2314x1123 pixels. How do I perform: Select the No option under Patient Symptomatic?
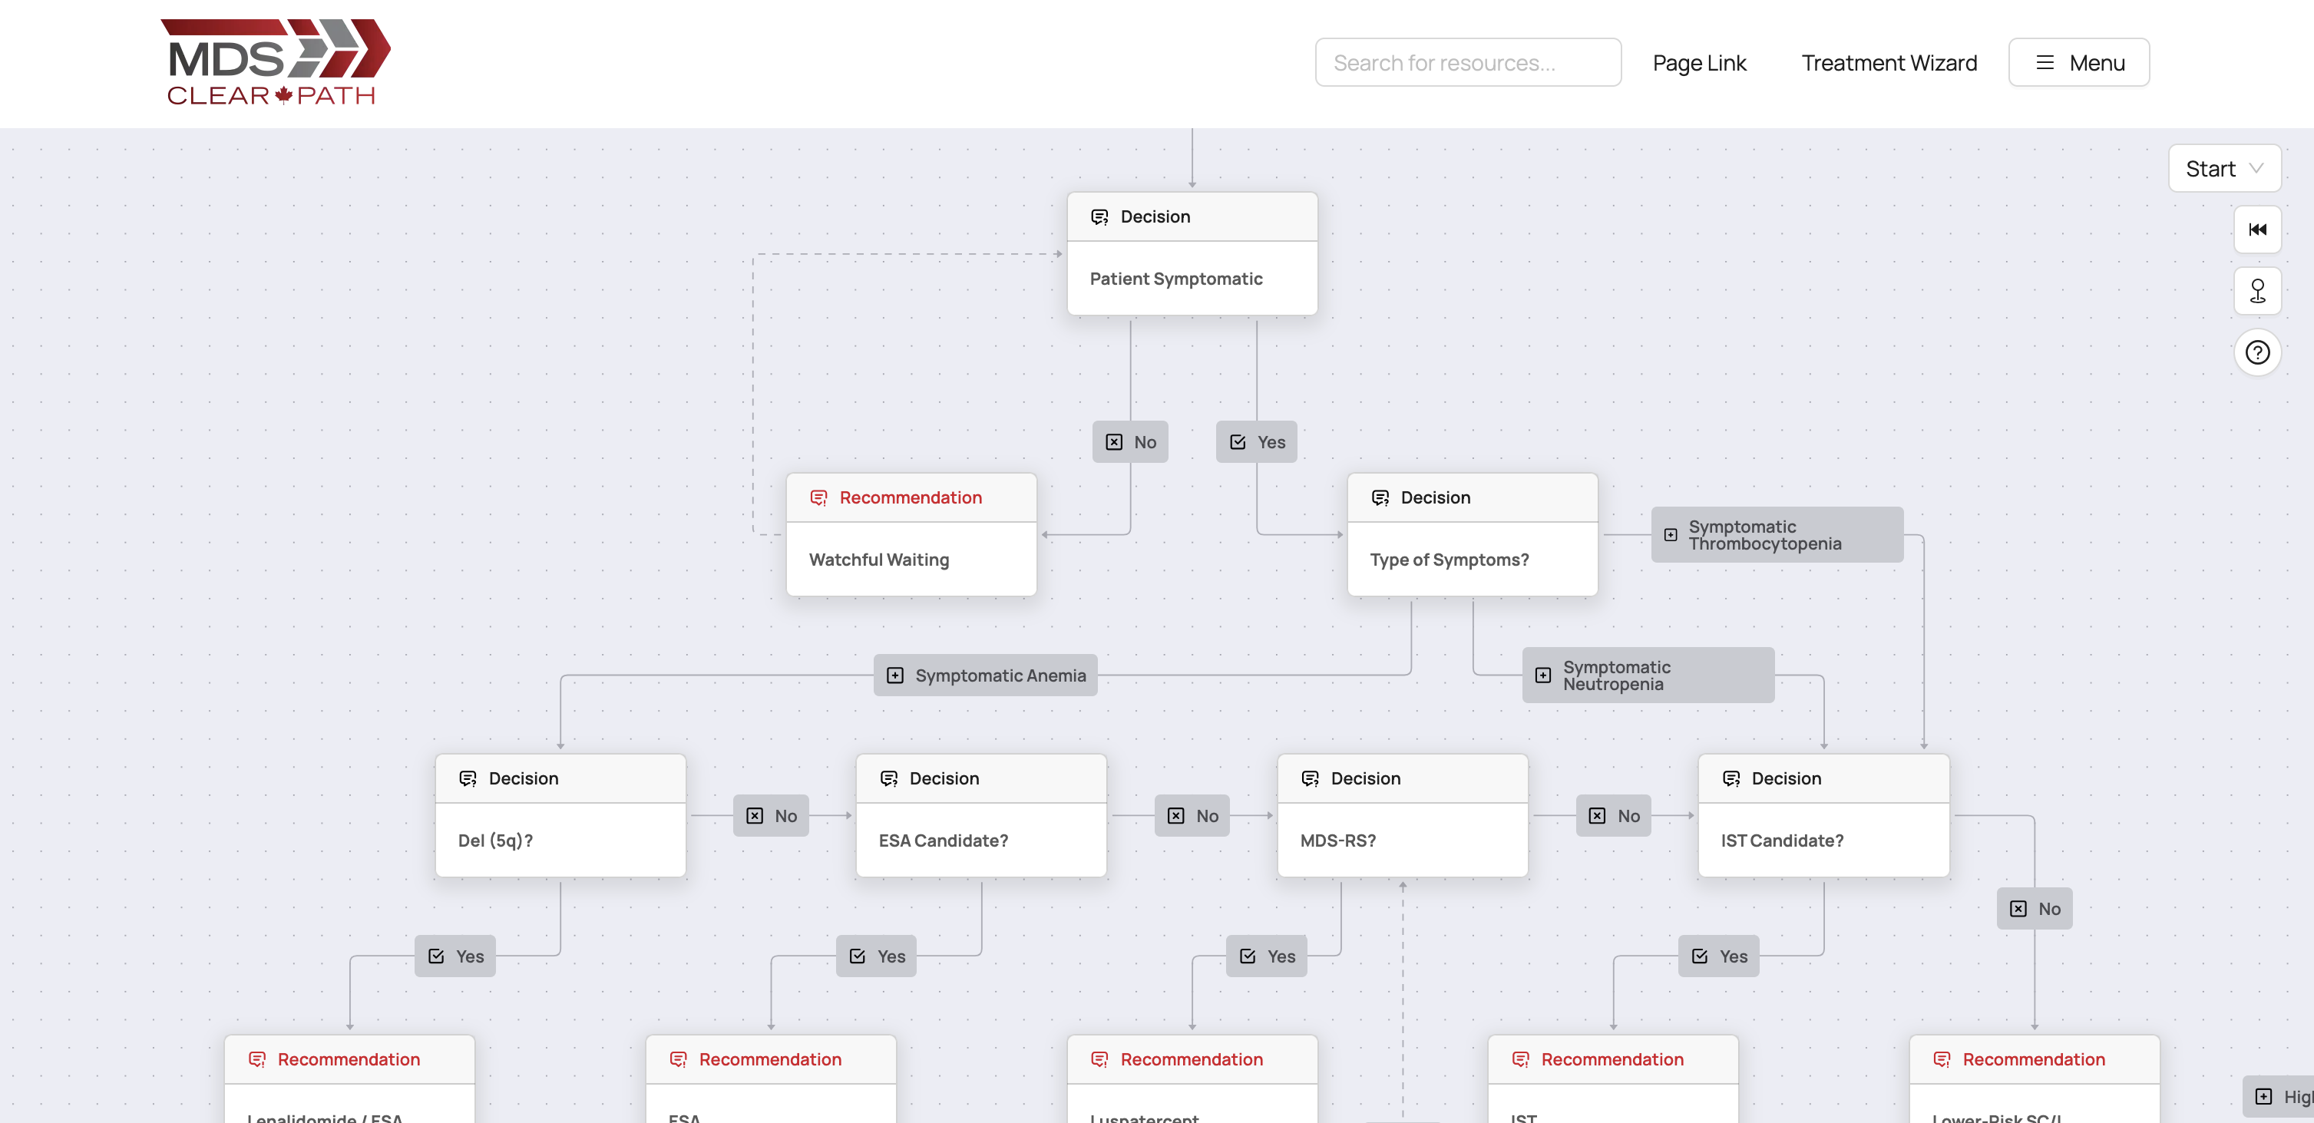click(1129, 442)
